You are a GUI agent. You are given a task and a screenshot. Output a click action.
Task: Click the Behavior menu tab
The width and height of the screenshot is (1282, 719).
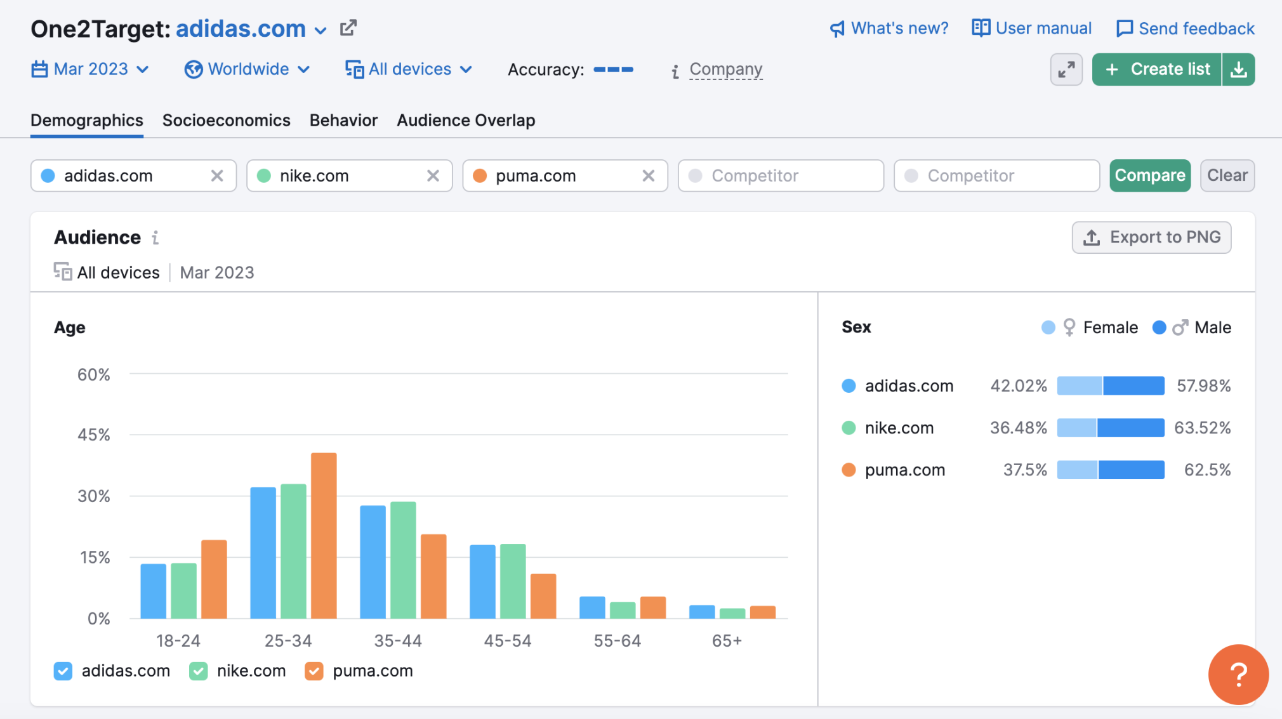[343, 120]
